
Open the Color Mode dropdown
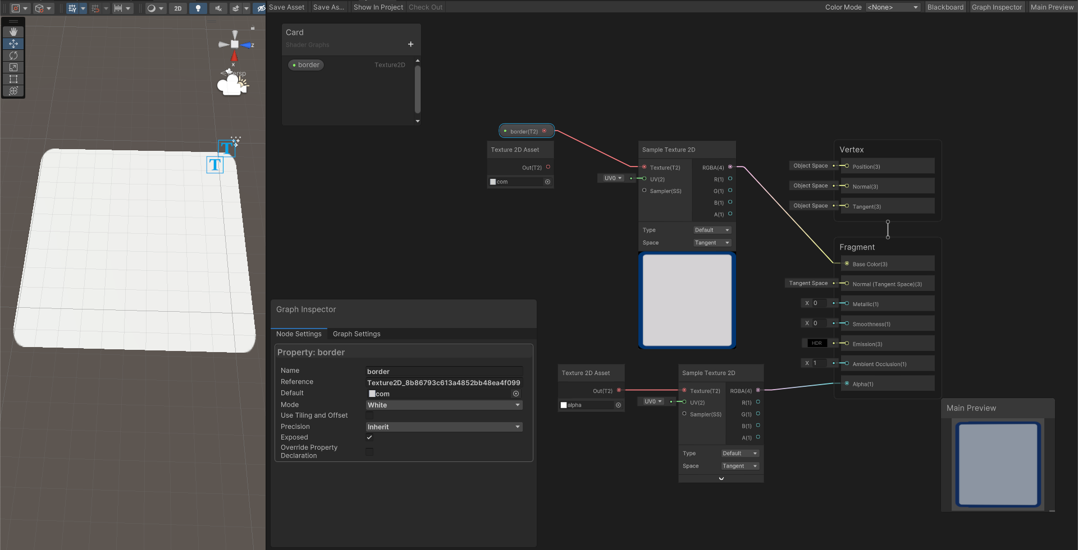[x=892, y=7]
